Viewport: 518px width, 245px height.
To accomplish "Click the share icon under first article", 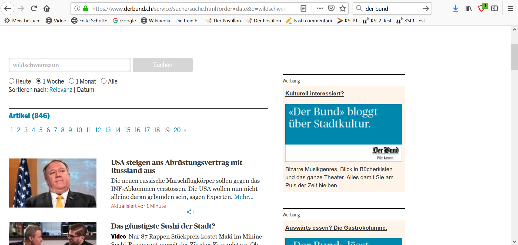I will pyautogui.click(x=189, y=212).
